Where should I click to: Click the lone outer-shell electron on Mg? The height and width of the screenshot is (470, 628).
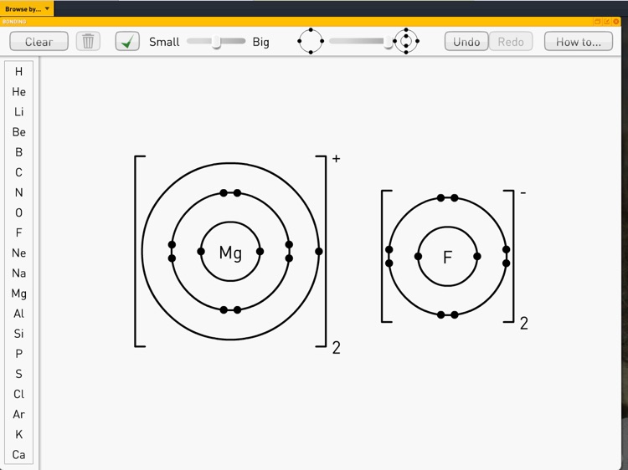pyautogui.click(x=319, y=251)
